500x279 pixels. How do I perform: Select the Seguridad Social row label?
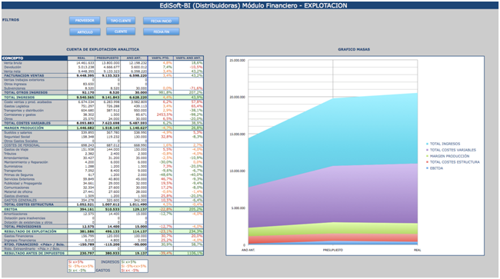[x=17, y=137]
